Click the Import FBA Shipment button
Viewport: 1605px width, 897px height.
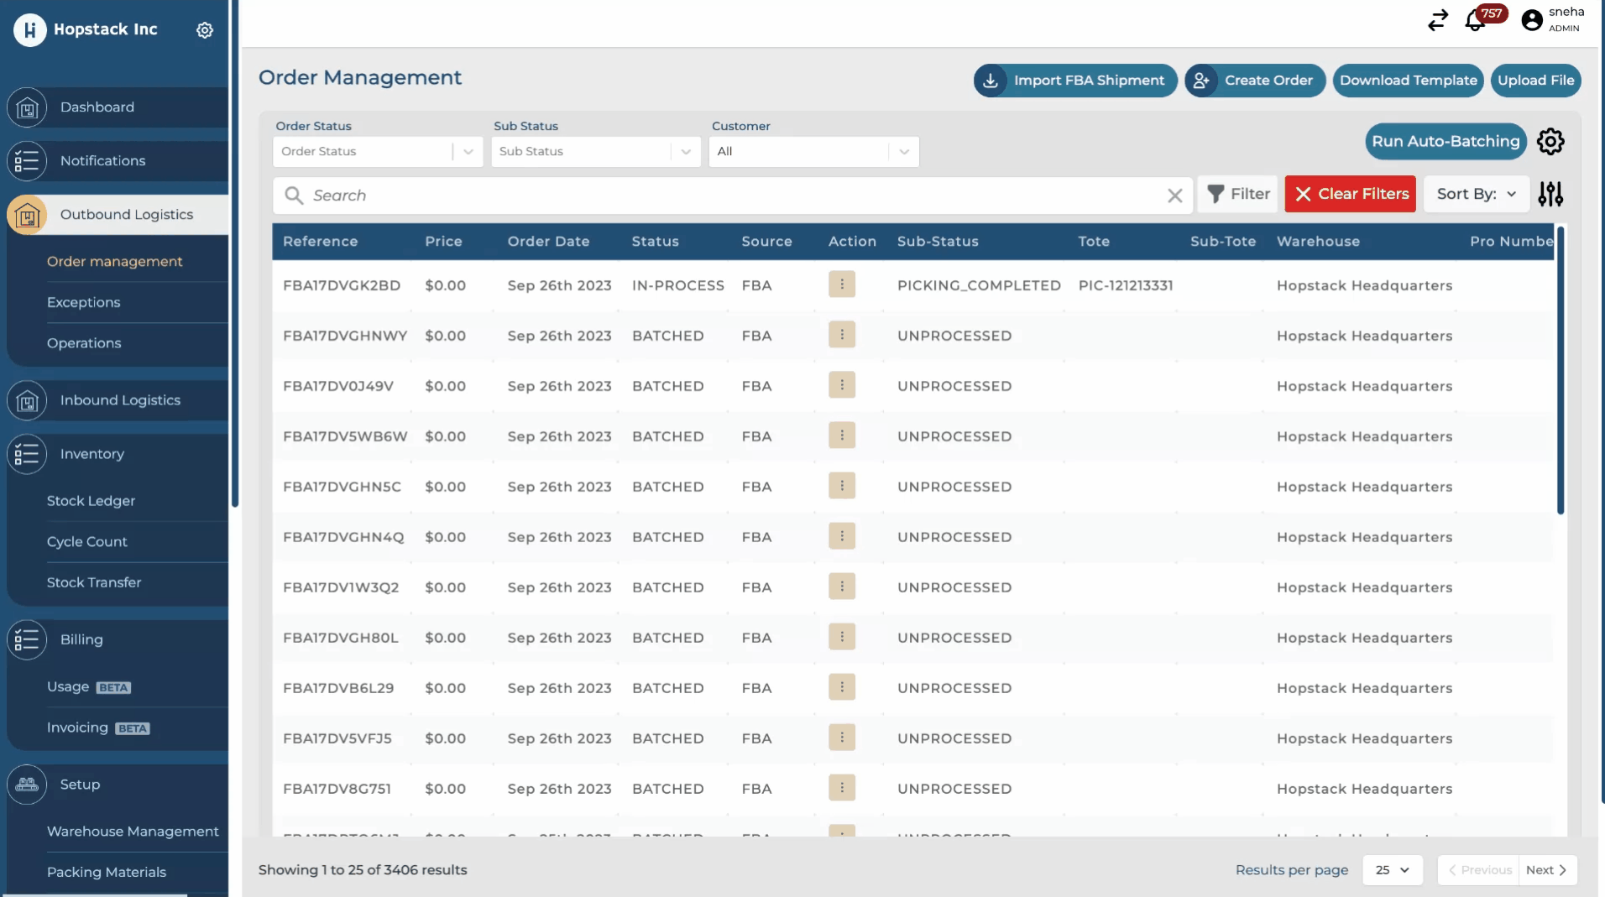coord(1075,81)
